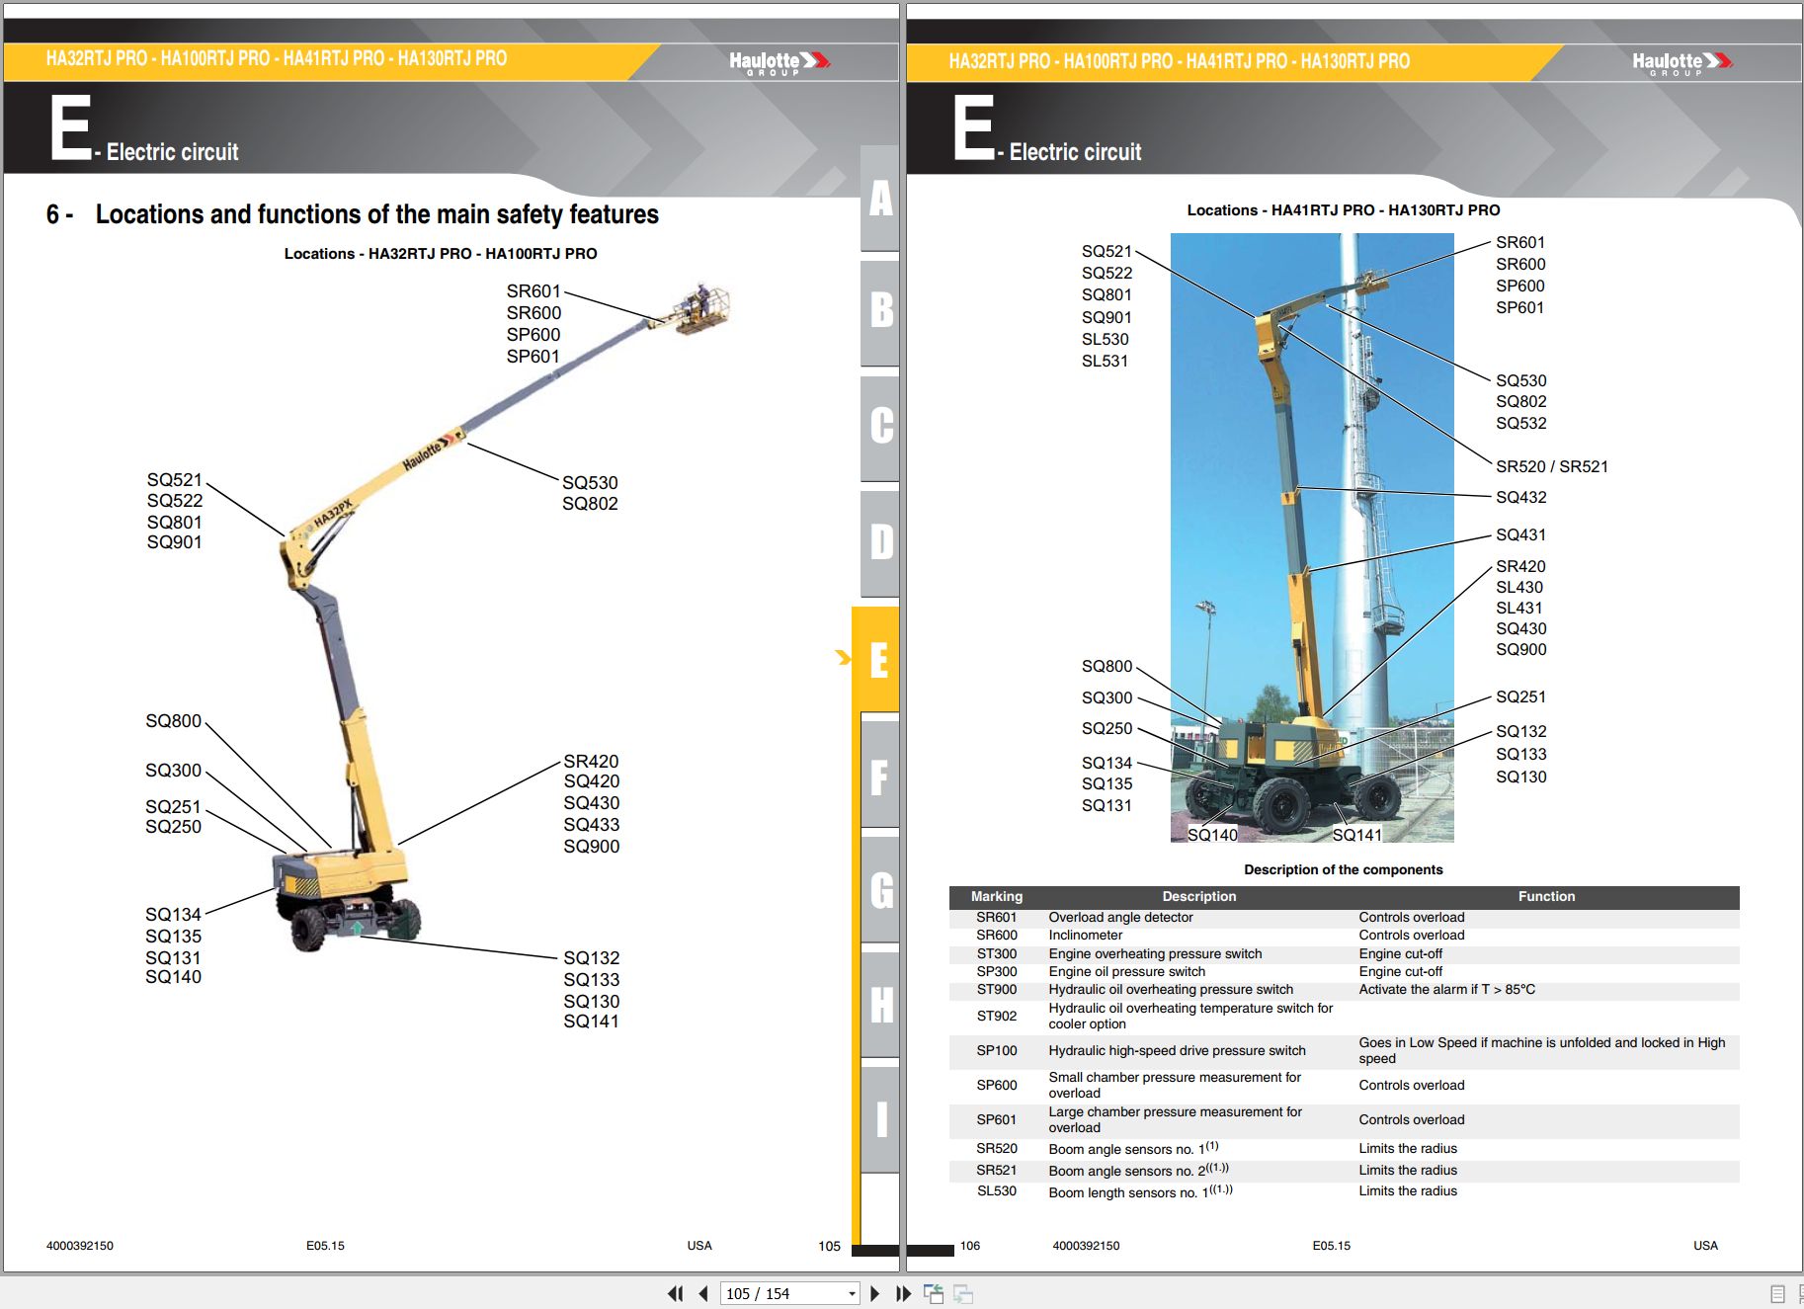Screen dimensions: 1804x1309
Task: Click page number 106 in footer
Action: [970, 1246]
